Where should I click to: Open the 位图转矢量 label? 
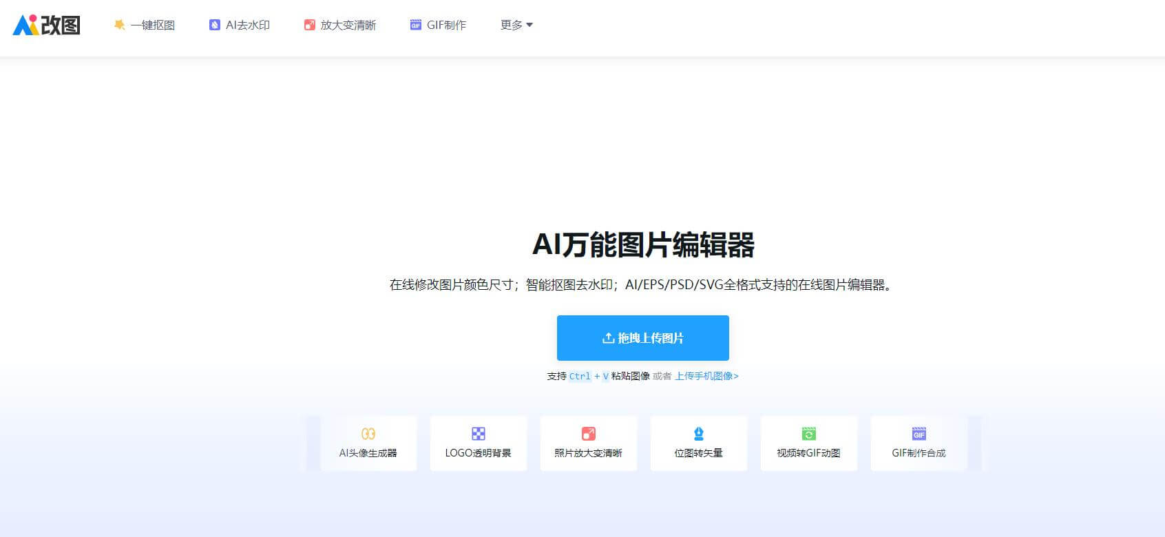point(699,453)
